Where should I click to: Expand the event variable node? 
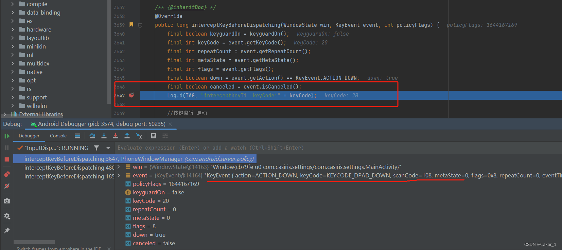(119, 175)
